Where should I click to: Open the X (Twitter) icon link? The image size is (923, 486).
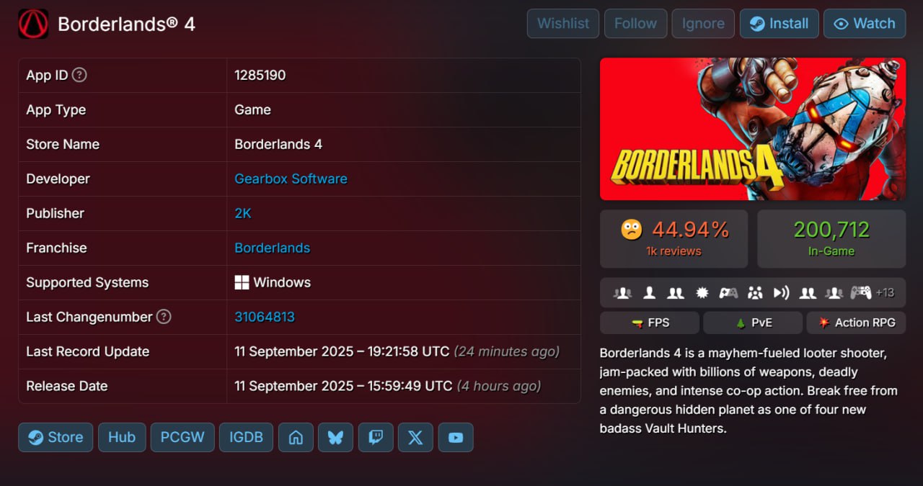(415, 437)
